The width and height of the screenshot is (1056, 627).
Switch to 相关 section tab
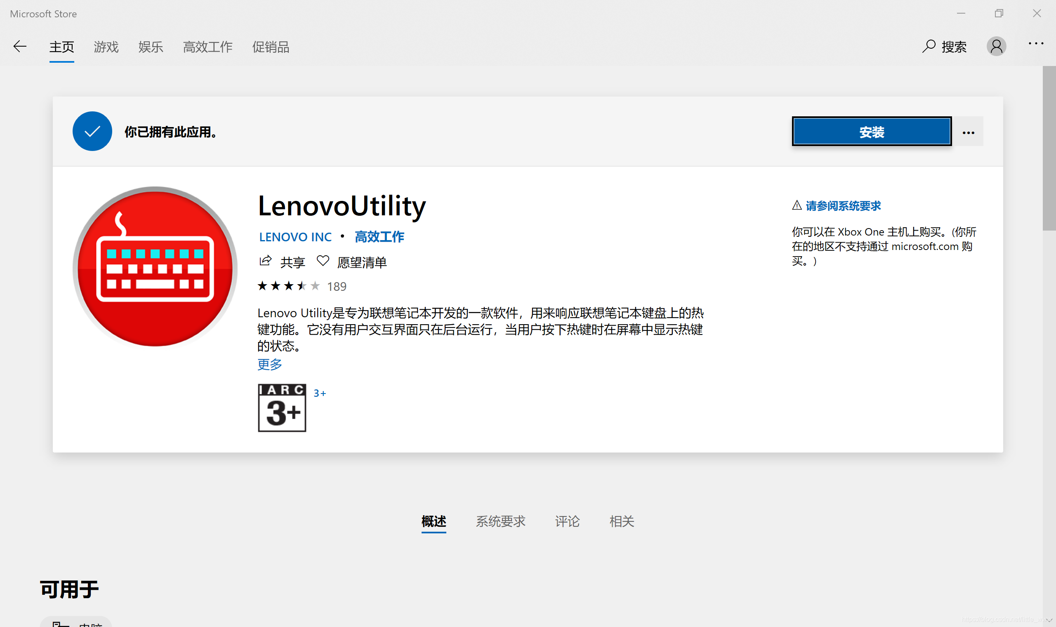pyautogui.click(x=622, y=521)
